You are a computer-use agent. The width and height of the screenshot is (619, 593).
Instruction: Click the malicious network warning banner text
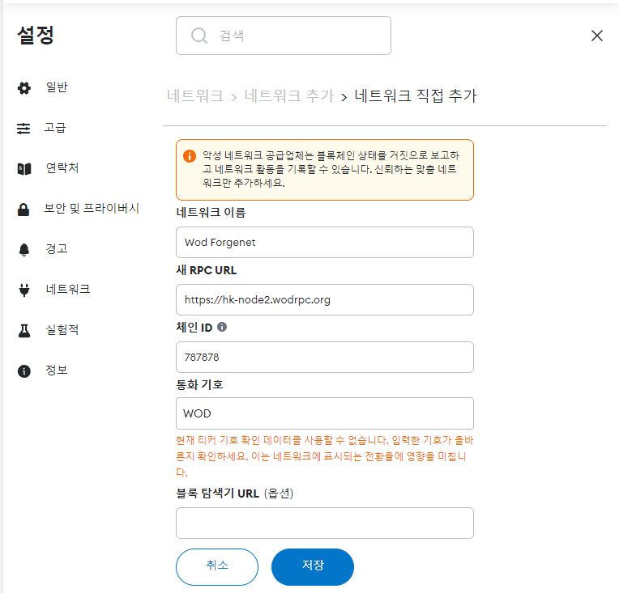click(x=331, y=169)
